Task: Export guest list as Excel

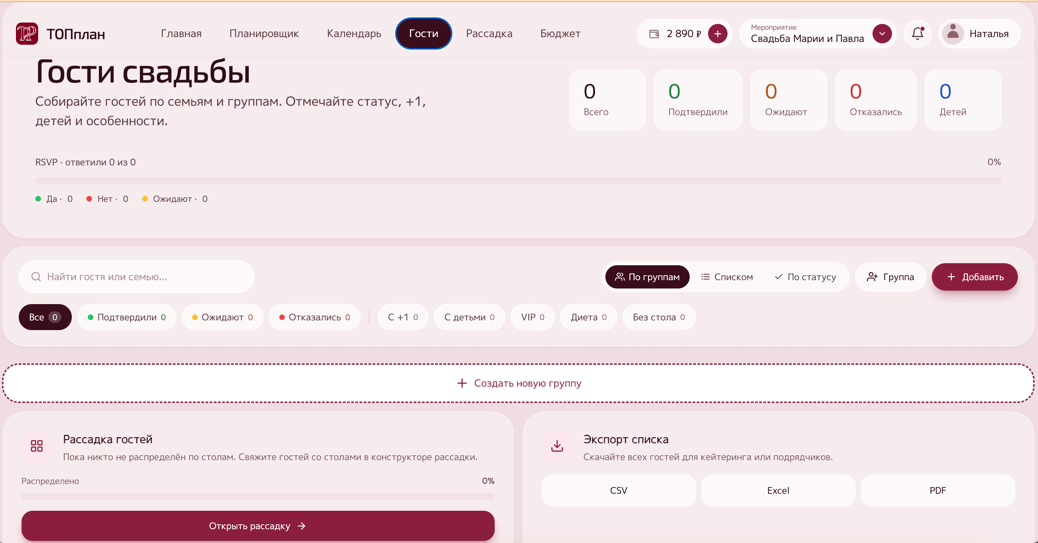Action: point(778,490)
